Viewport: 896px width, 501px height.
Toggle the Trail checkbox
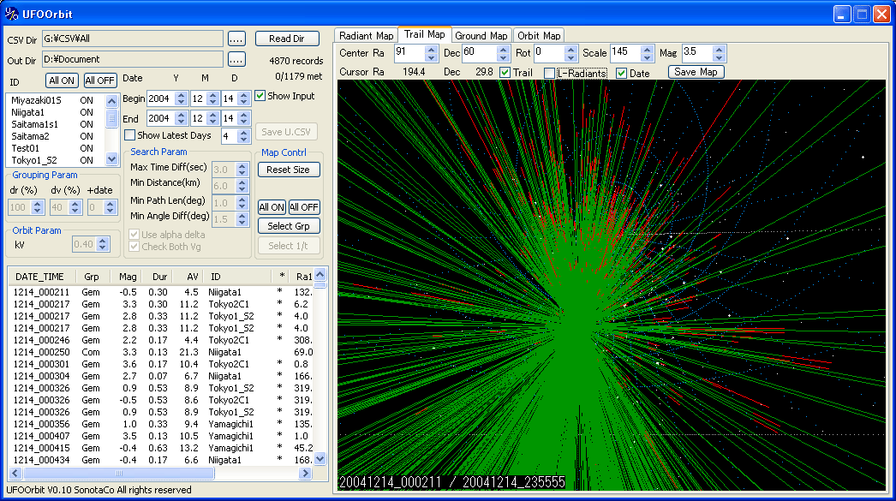click(x=505, y=73)
